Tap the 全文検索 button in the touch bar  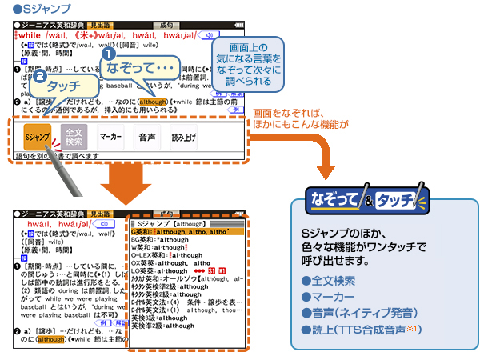click(x=74, y=137)
